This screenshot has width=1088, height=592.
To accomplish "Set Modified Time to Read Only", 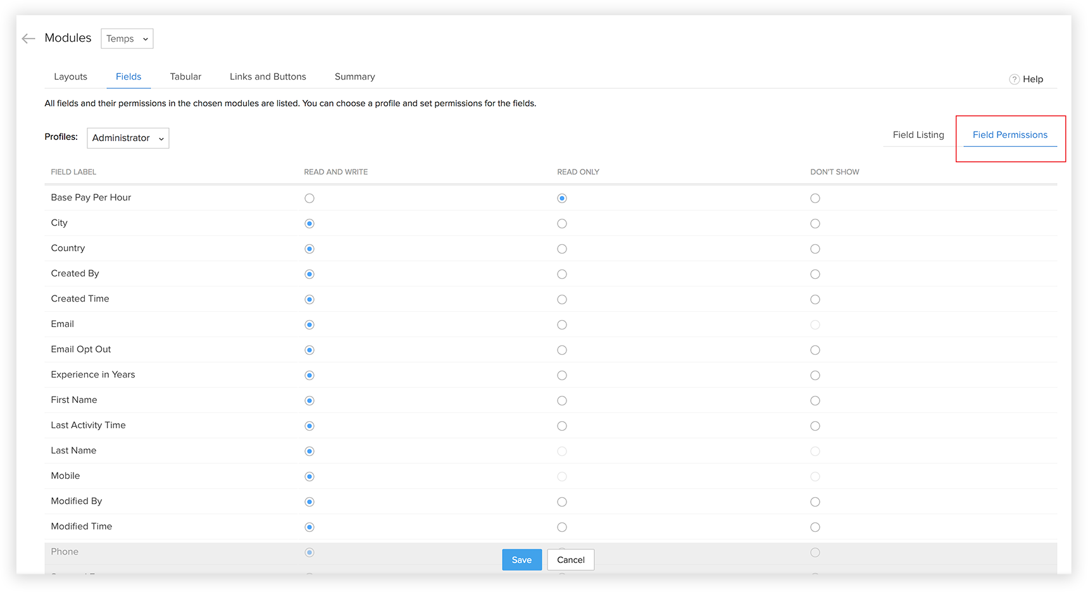I will [562, 527].
